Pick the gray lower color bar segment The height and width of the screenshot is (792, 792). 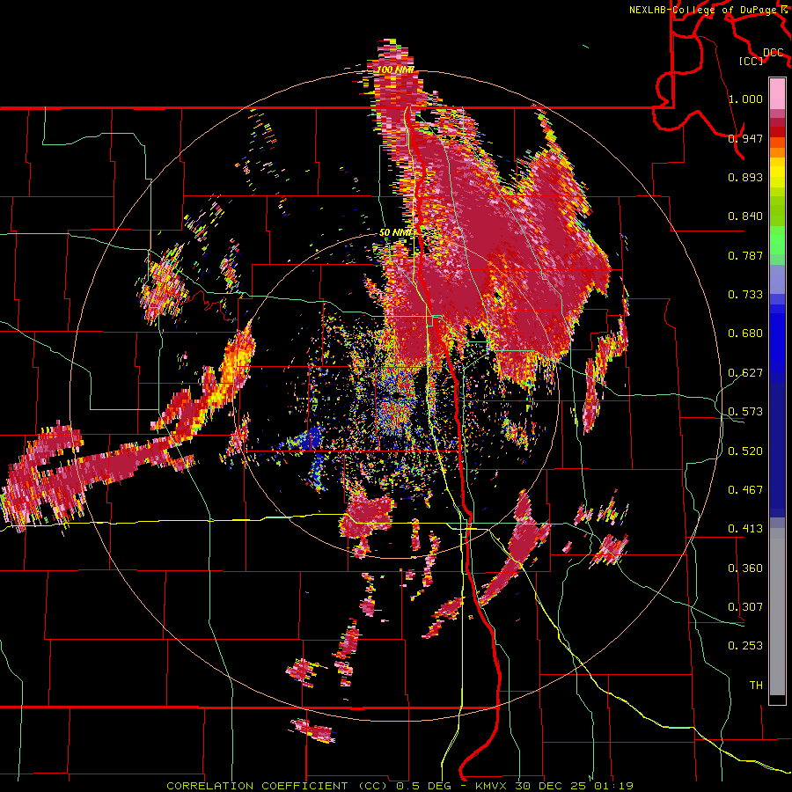(x=777, y=612)
